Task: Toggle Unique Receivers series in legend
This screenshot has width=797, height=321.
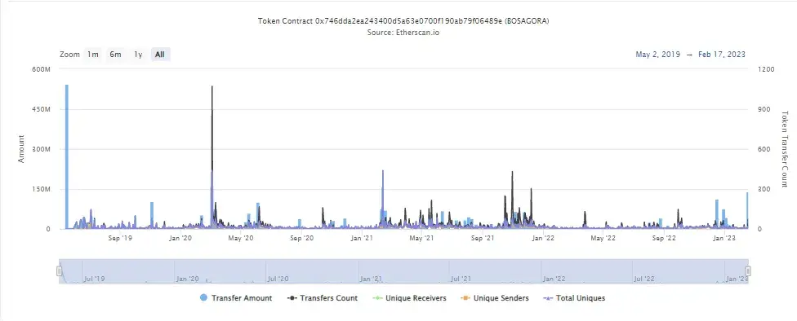Action: [x=409, y=298]
